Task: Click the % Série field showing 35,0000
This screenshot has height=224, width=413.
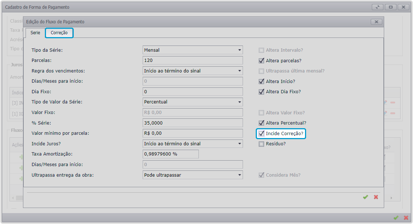Action: [x=193, y=123]
